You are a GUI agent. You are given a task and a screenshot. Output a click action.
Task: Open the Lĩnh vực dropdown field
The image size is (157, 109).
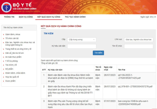[139, 40]
